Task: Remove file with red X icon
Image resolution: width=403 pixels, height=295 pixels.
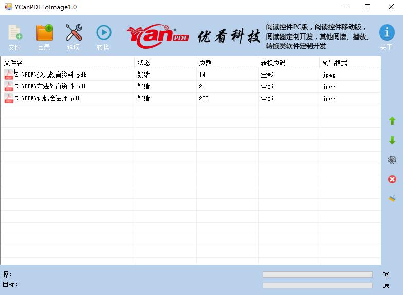Action: pos(392,179)
